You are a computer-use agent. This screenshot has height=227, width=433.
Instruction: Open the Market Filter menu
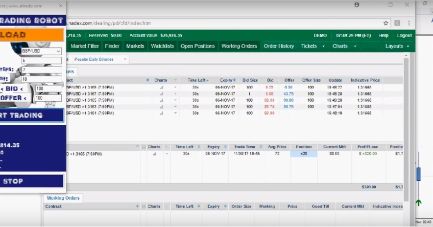coord(85,46)
